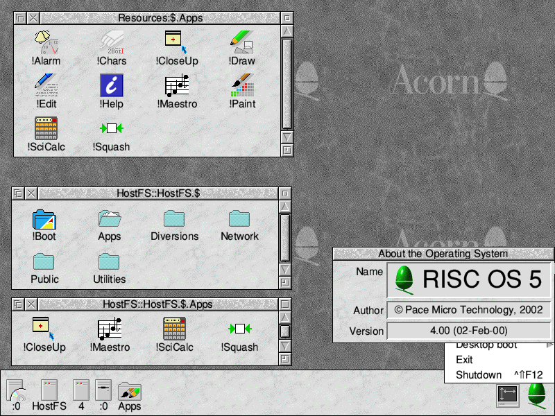
Task: Select the !Boot folder in HostFS root
Action: click(x=44, y=225)
